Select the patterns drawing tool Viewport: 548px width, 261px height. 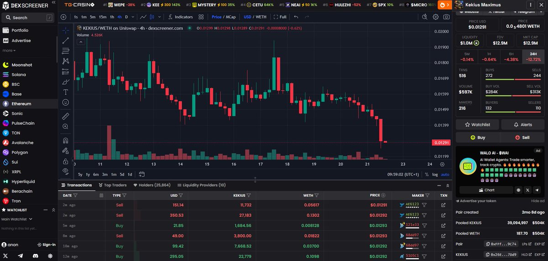(x=65, y=61)
